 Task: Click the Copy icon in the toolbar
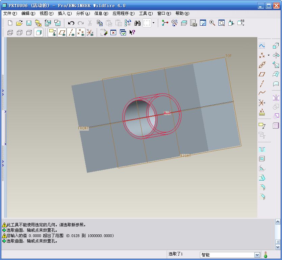[100, 23]
